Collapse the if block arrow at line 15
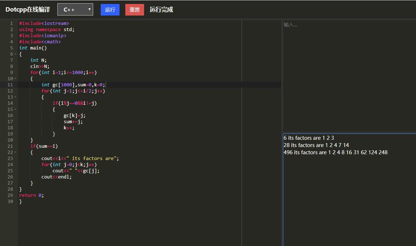The width and height of the screenshot is (416, 246). click(x=15, y=109)
